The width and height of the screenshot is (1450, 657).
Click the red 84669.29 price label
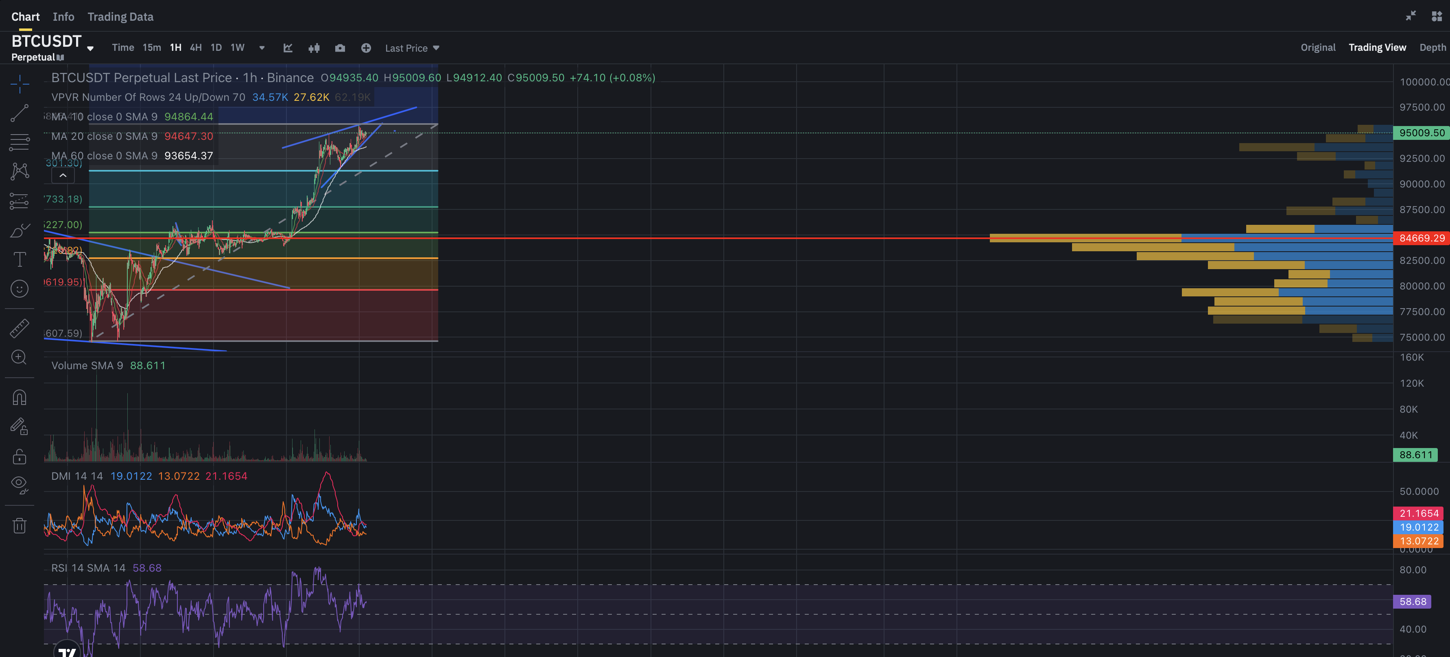pyautogui.click(x=1421, y=238)
